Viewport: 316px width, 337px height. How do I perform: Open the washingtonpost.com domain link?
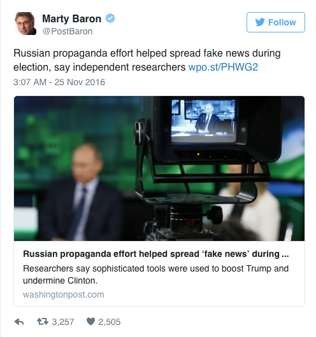(64, 294)
